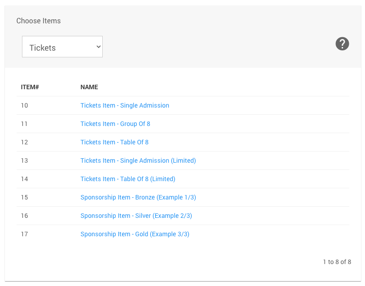Viewport: 365px width, 286px height.
Task: Click the "1 to 8 of 8" pagination text
Action: (x=337, y=262)
